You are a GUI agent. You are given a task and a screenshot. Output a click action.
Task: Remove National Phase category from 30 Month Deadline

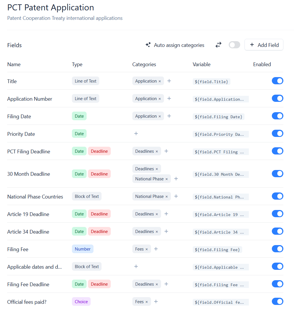[167, 179]
